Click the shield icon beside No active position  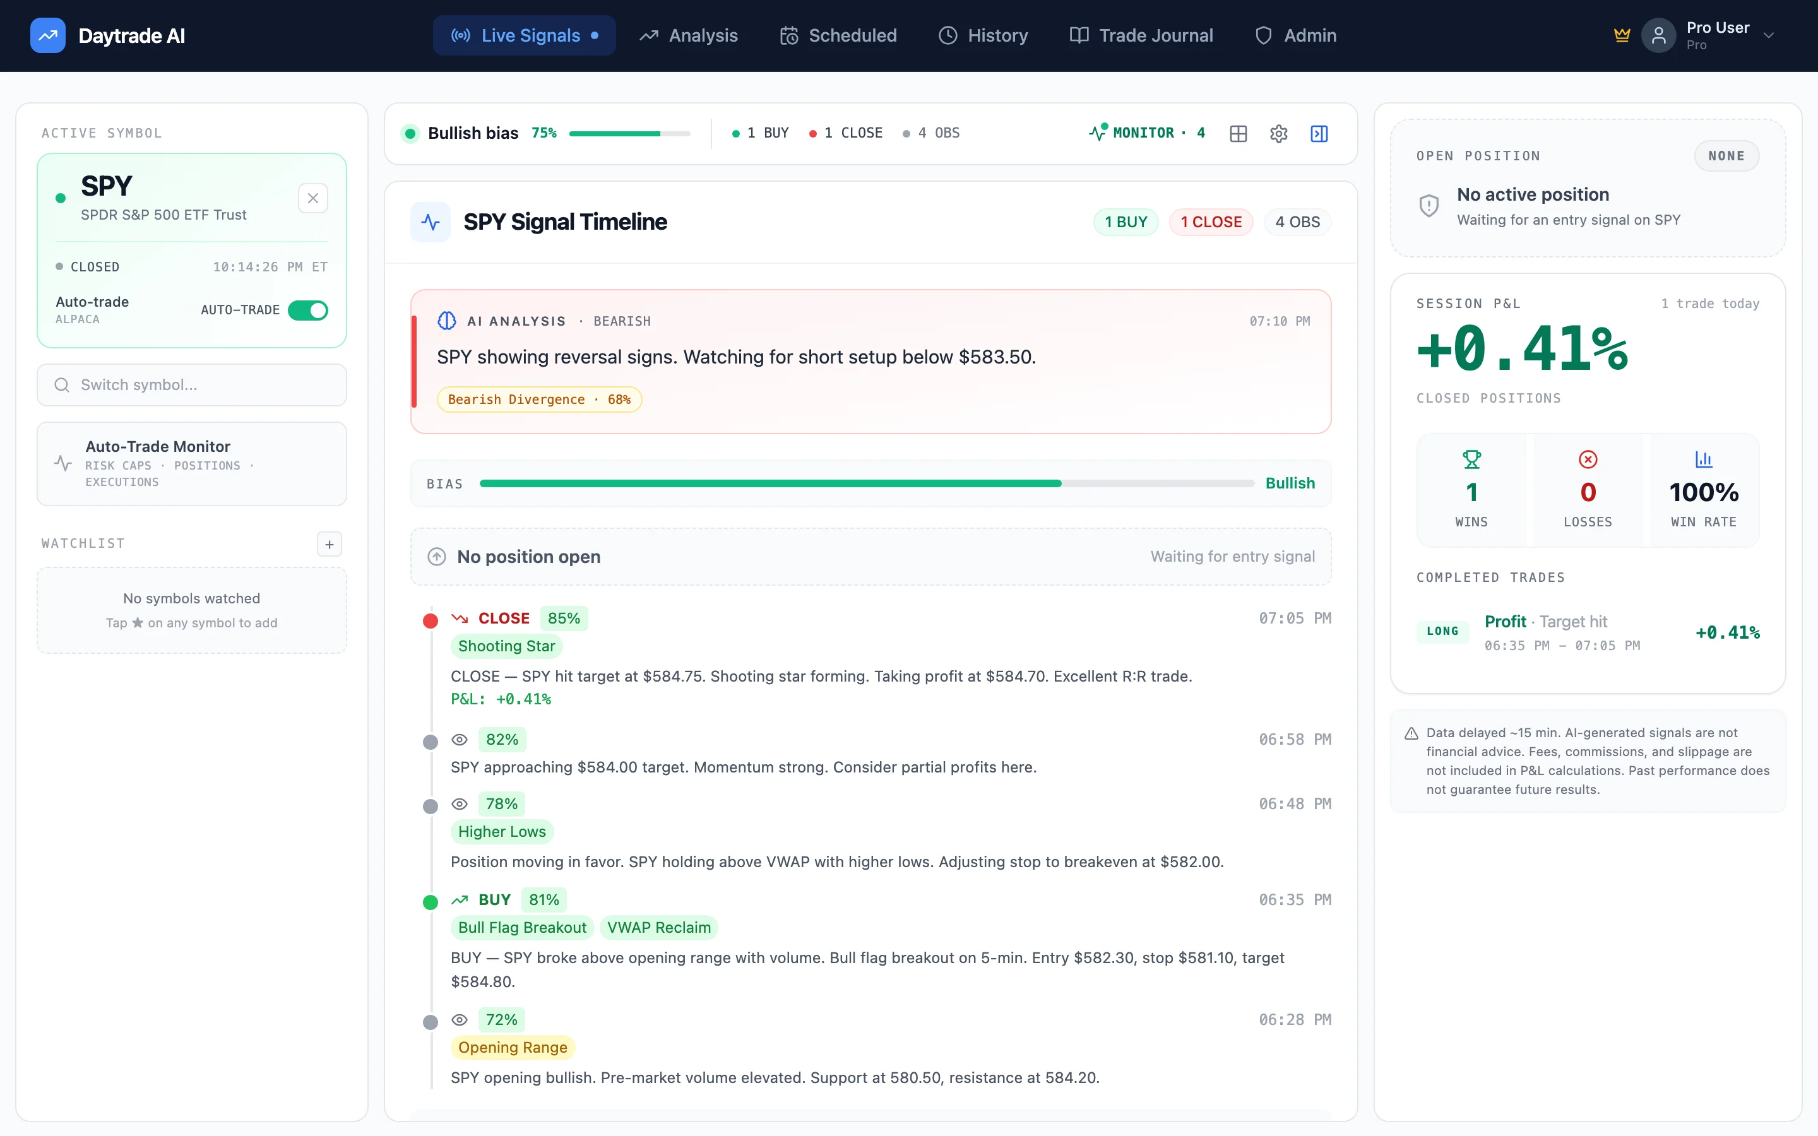[x=1428, y=204]
